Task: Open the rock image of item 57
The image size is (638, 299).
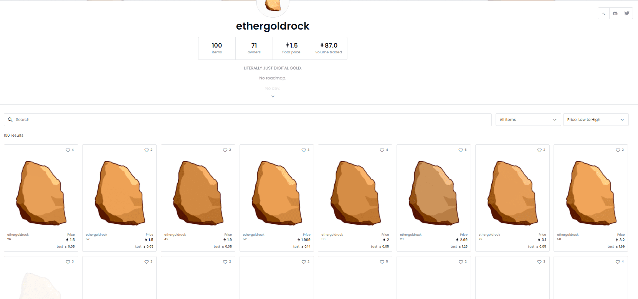Action: tap(119, 193)
